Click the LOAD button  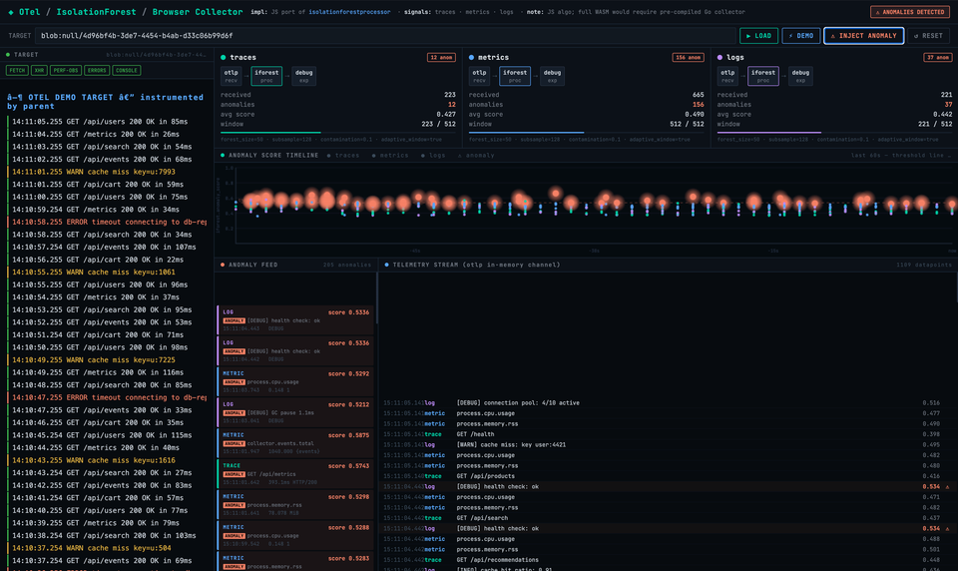coord(758,36)
